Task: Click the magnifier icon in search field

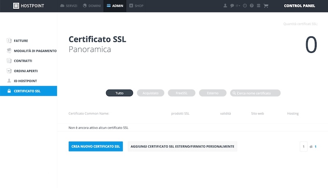Action: click(234, 93)
